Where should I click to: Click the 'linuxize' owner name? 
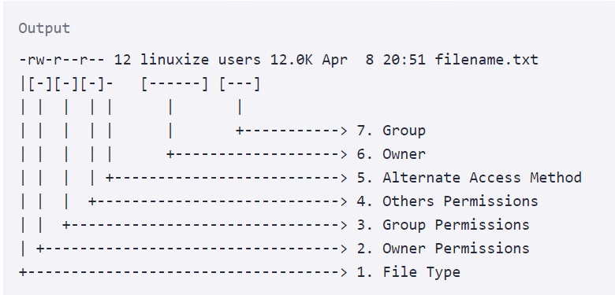pyautogui.click(x=174, y=60)
